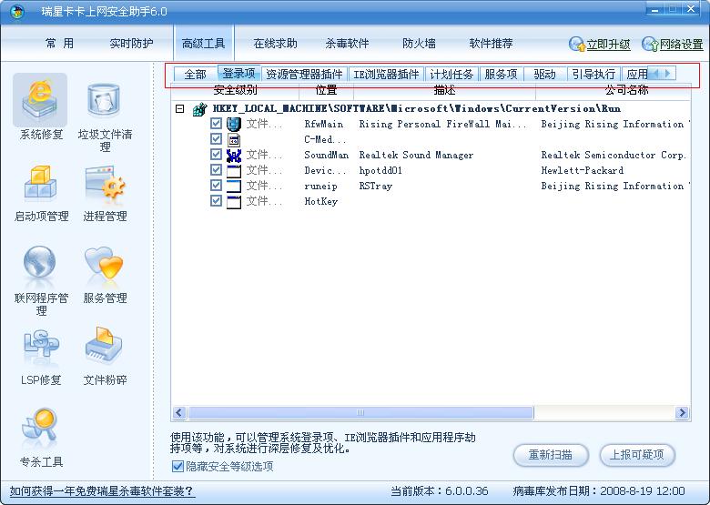The width and height of the screenshot is (710, 505).
Task: Click the registry key icon beside HKEY_LOCAL_MACHINE
Action: (x=199, y=109)
